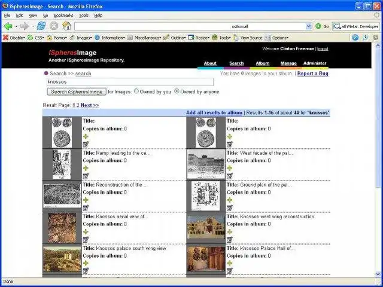This screenshot has height=287, width=383.
Task: Click the green Go button
Action: [x=322, y=26]
